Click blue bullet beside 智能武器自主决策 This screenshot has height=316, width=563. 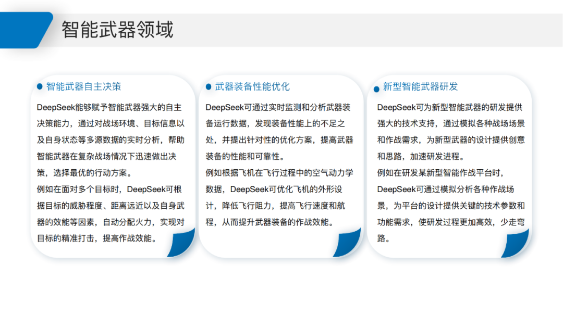[40, 86]
